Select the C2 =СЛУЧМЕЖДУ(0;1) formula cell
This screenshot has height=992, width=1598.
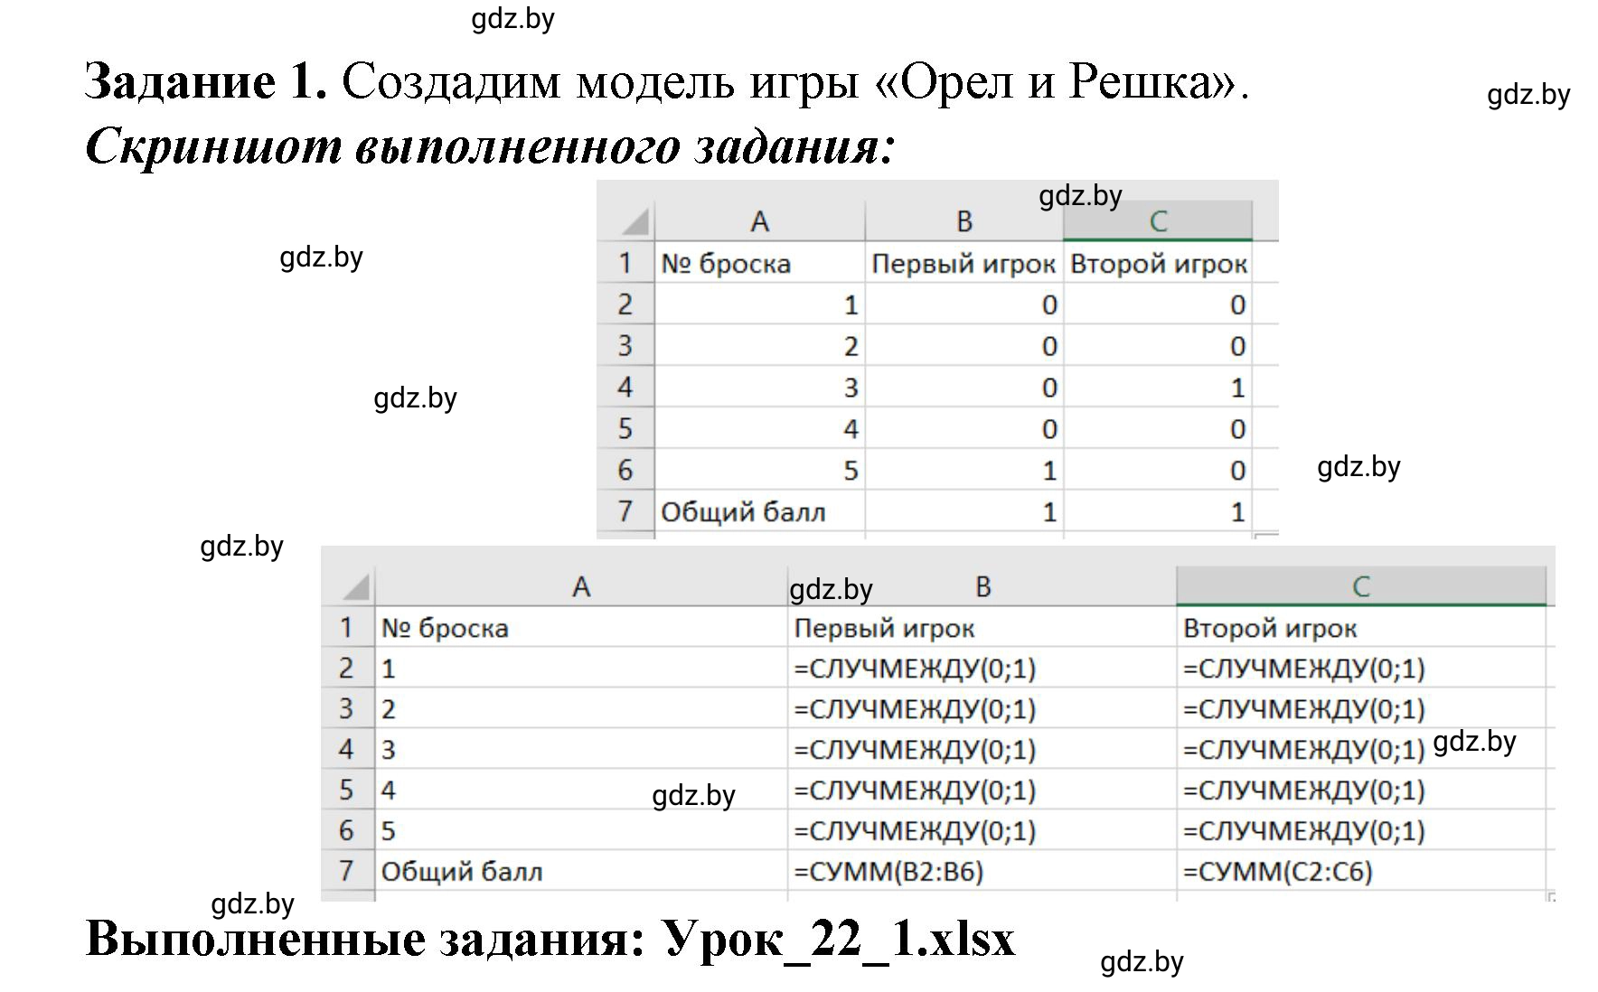tap(1361, 668)
